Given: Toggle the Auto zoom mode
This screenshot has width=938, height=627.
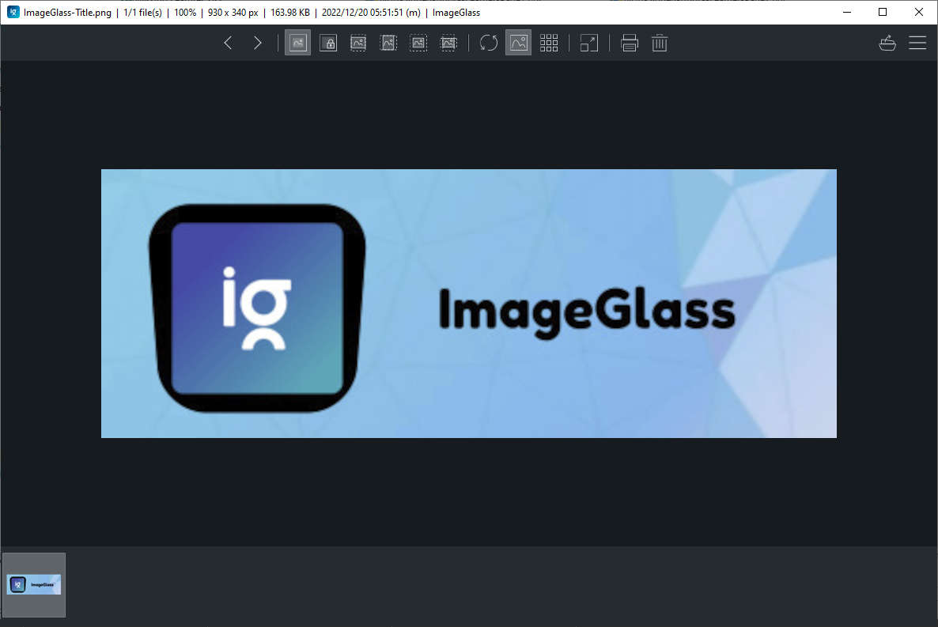Looking at the screenshot, I should click(x=297, y=43).
